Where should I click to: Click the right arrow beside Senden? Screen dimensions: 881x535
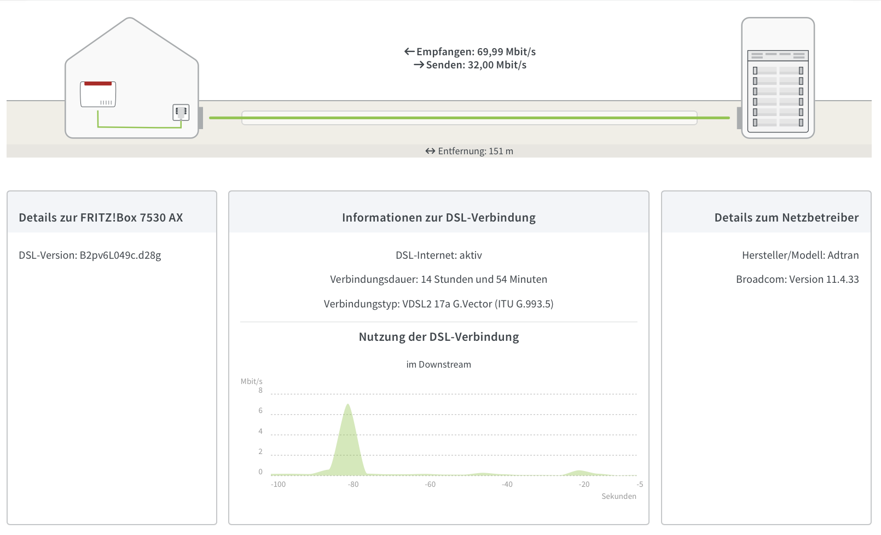tap(419, 65)
